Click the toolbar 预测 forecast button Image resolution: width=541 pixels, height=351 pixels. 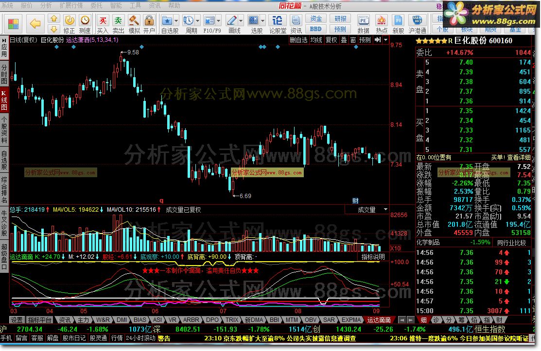pyautogui.click(x=340, y=29)
